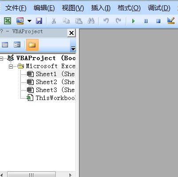Select Microsoft Excel Objects folder
This screenshot has height=177, width=178.
(50, 66)
